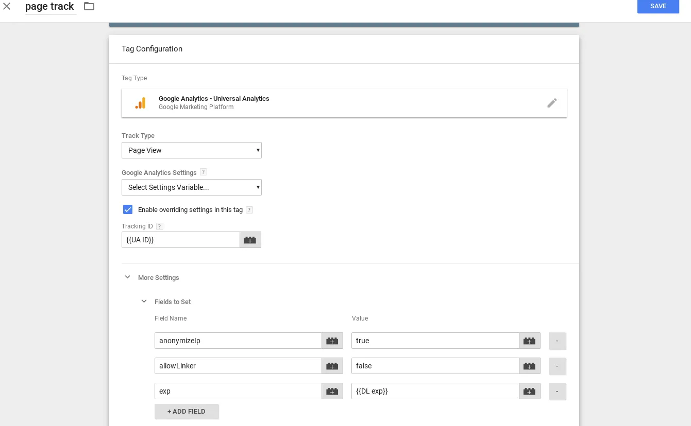Open variable picker for anonymizeIp field name

[332, 341]
